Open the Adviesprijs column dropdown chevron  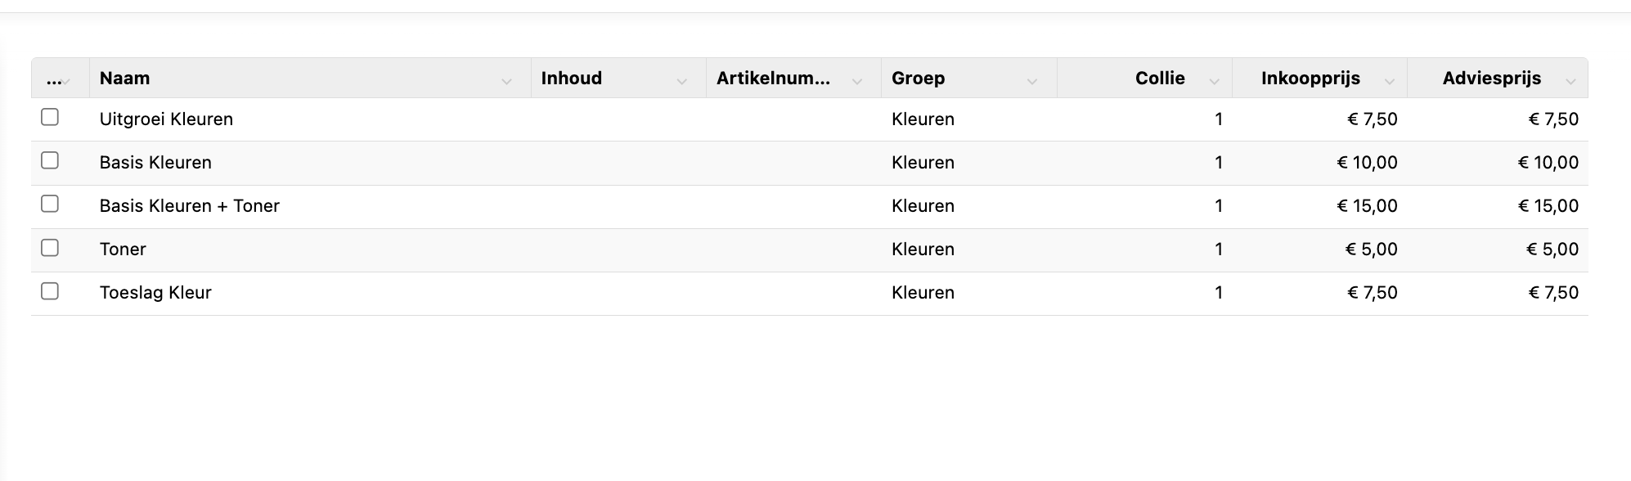click(x=1570, y=81)
